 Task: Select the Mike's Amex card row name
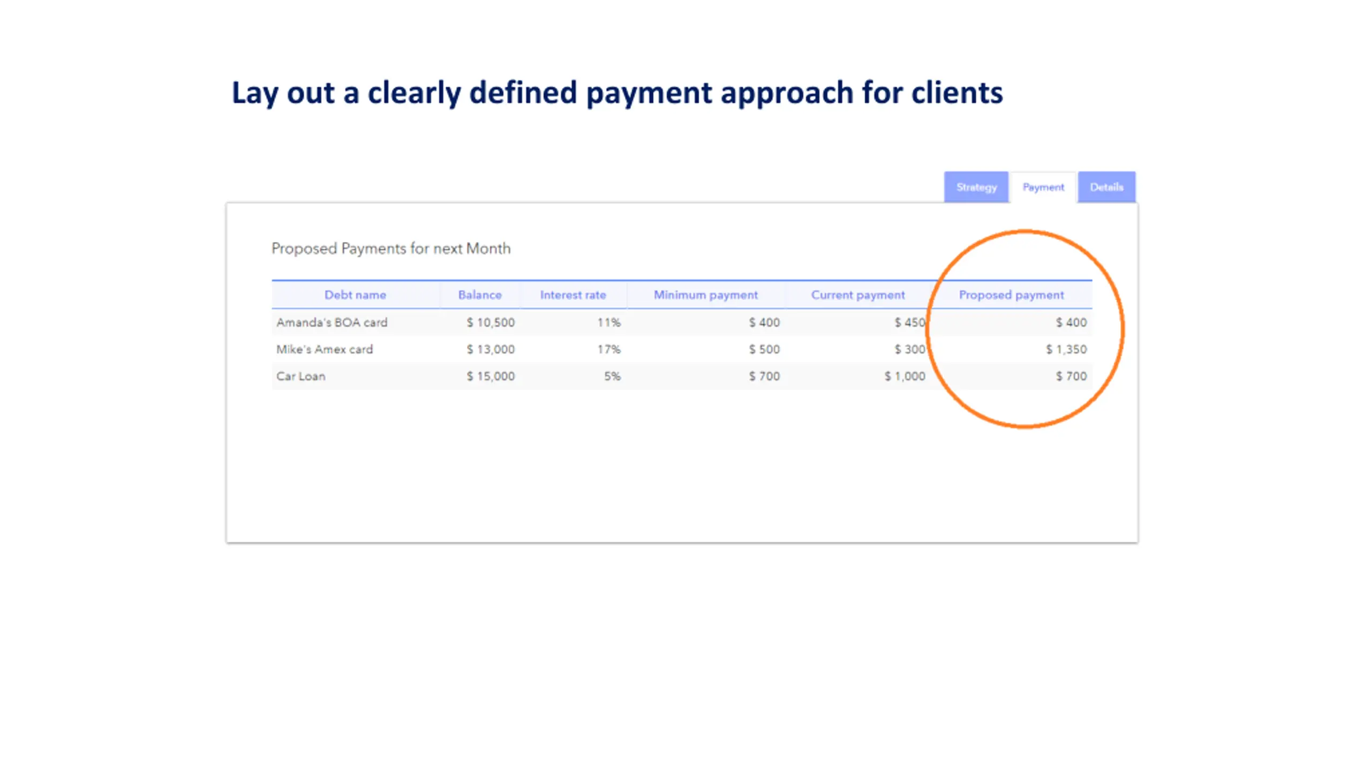[324, 349]
